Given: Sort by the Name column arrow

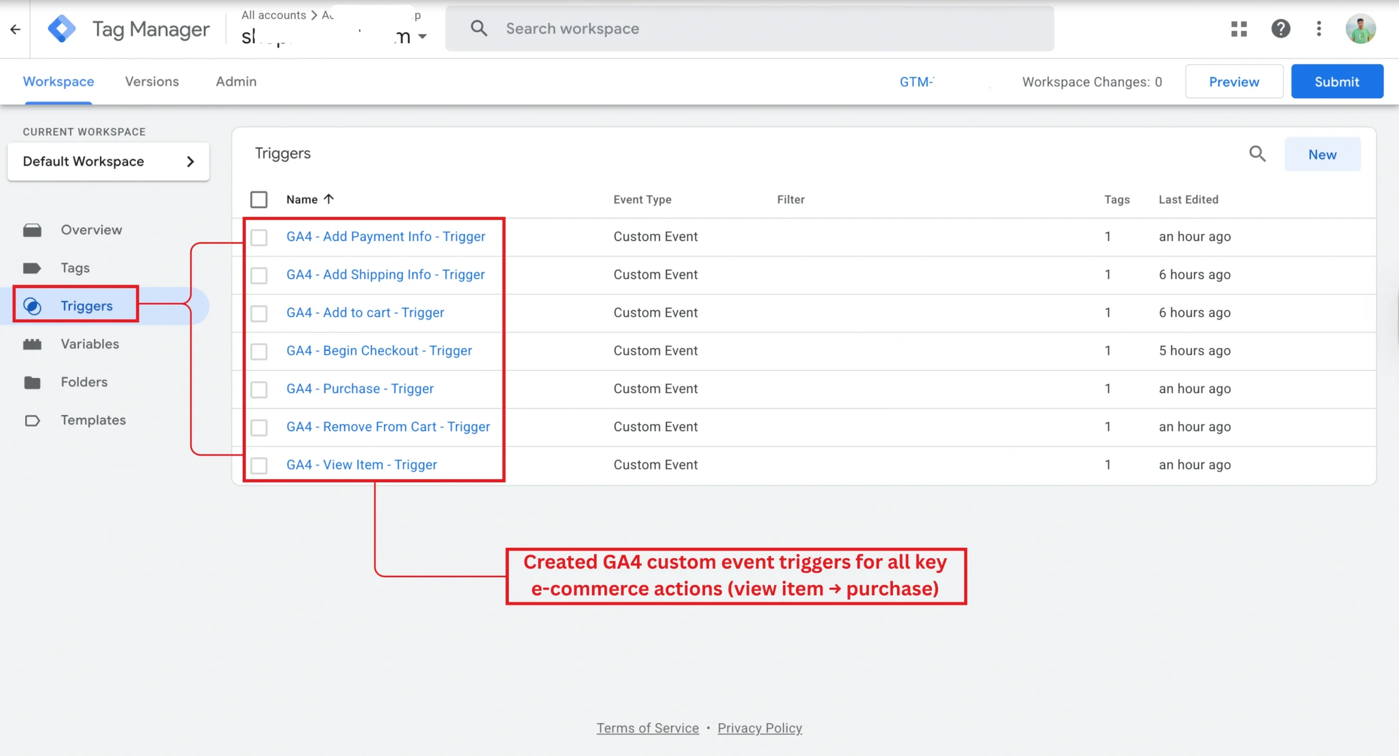Looking at the screenshot, I should coord(328,199).
